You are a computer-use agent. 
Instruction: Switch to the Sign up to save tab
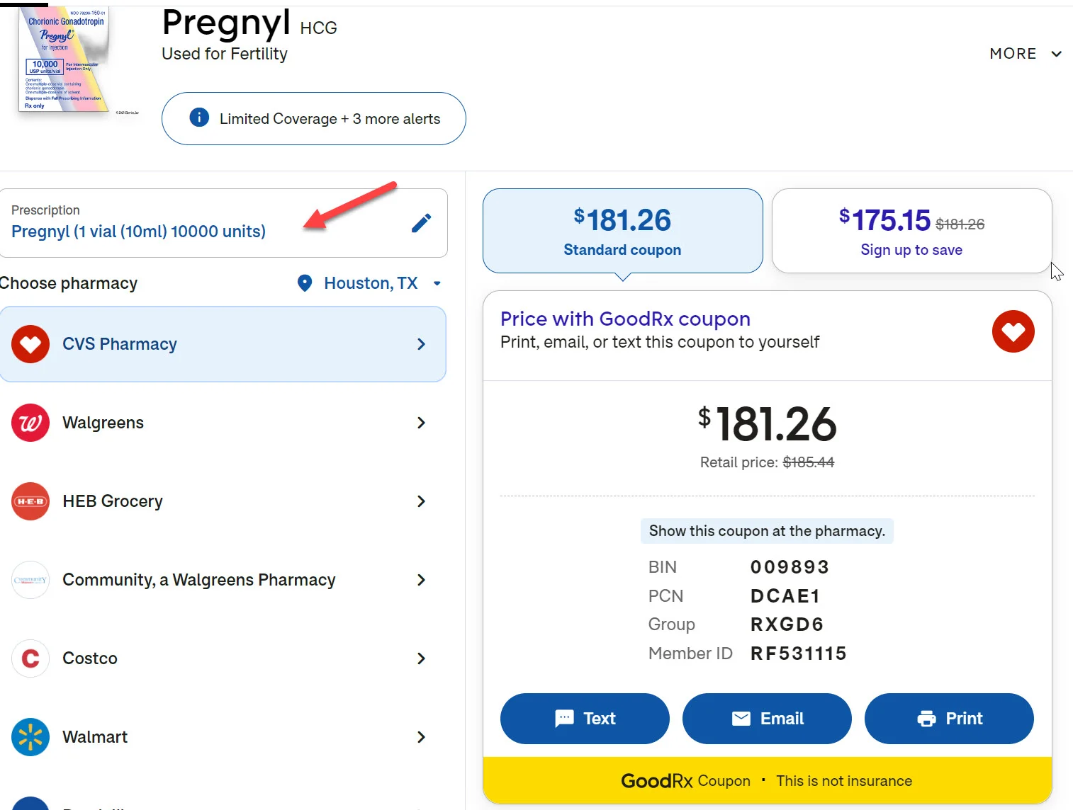911,231
